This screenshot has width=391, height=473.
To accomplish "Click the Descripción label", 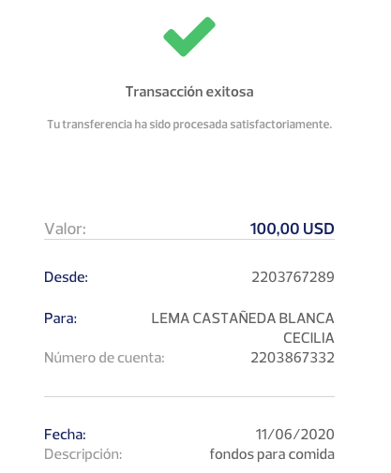I will (x=83, y=454).
